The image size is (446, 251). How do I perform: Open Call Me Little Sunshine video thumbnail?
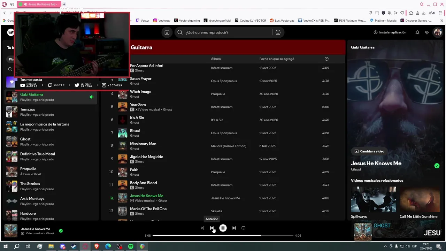point(420,199)
